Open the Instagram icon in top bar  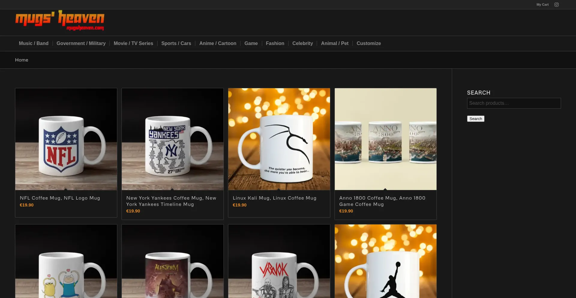[x=556, y=5]
